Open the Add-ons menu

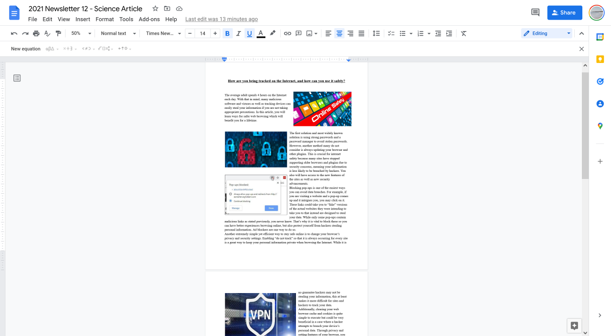pos(149,19)
